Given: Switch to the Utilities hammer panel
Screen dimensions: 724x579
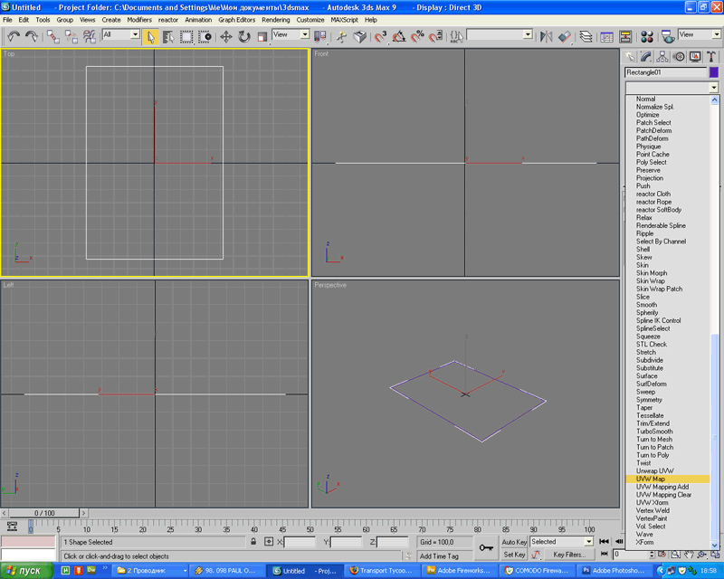Looking at the screenshot, I should 711,57.
